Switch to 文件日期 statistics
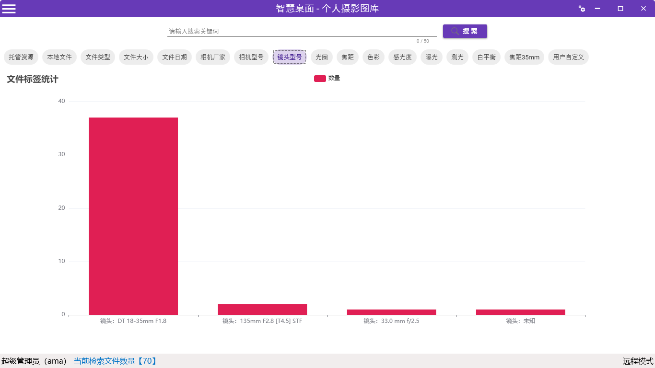The height and width of the screenshot is (368, 655). [x=175, y=57]
